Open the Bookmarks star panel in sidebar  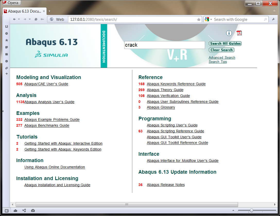pyautogui.click(x=7, y=40)
